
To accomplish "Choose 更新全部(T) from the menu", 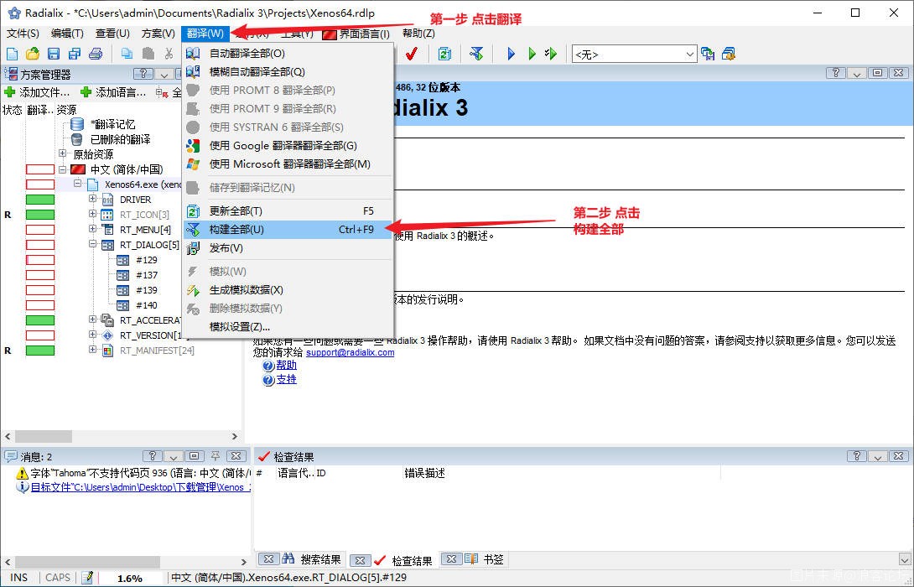I will click(288, 211).
